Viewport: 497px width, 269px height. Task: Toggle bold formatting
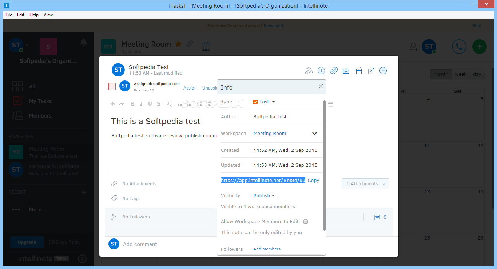(132, 104)
